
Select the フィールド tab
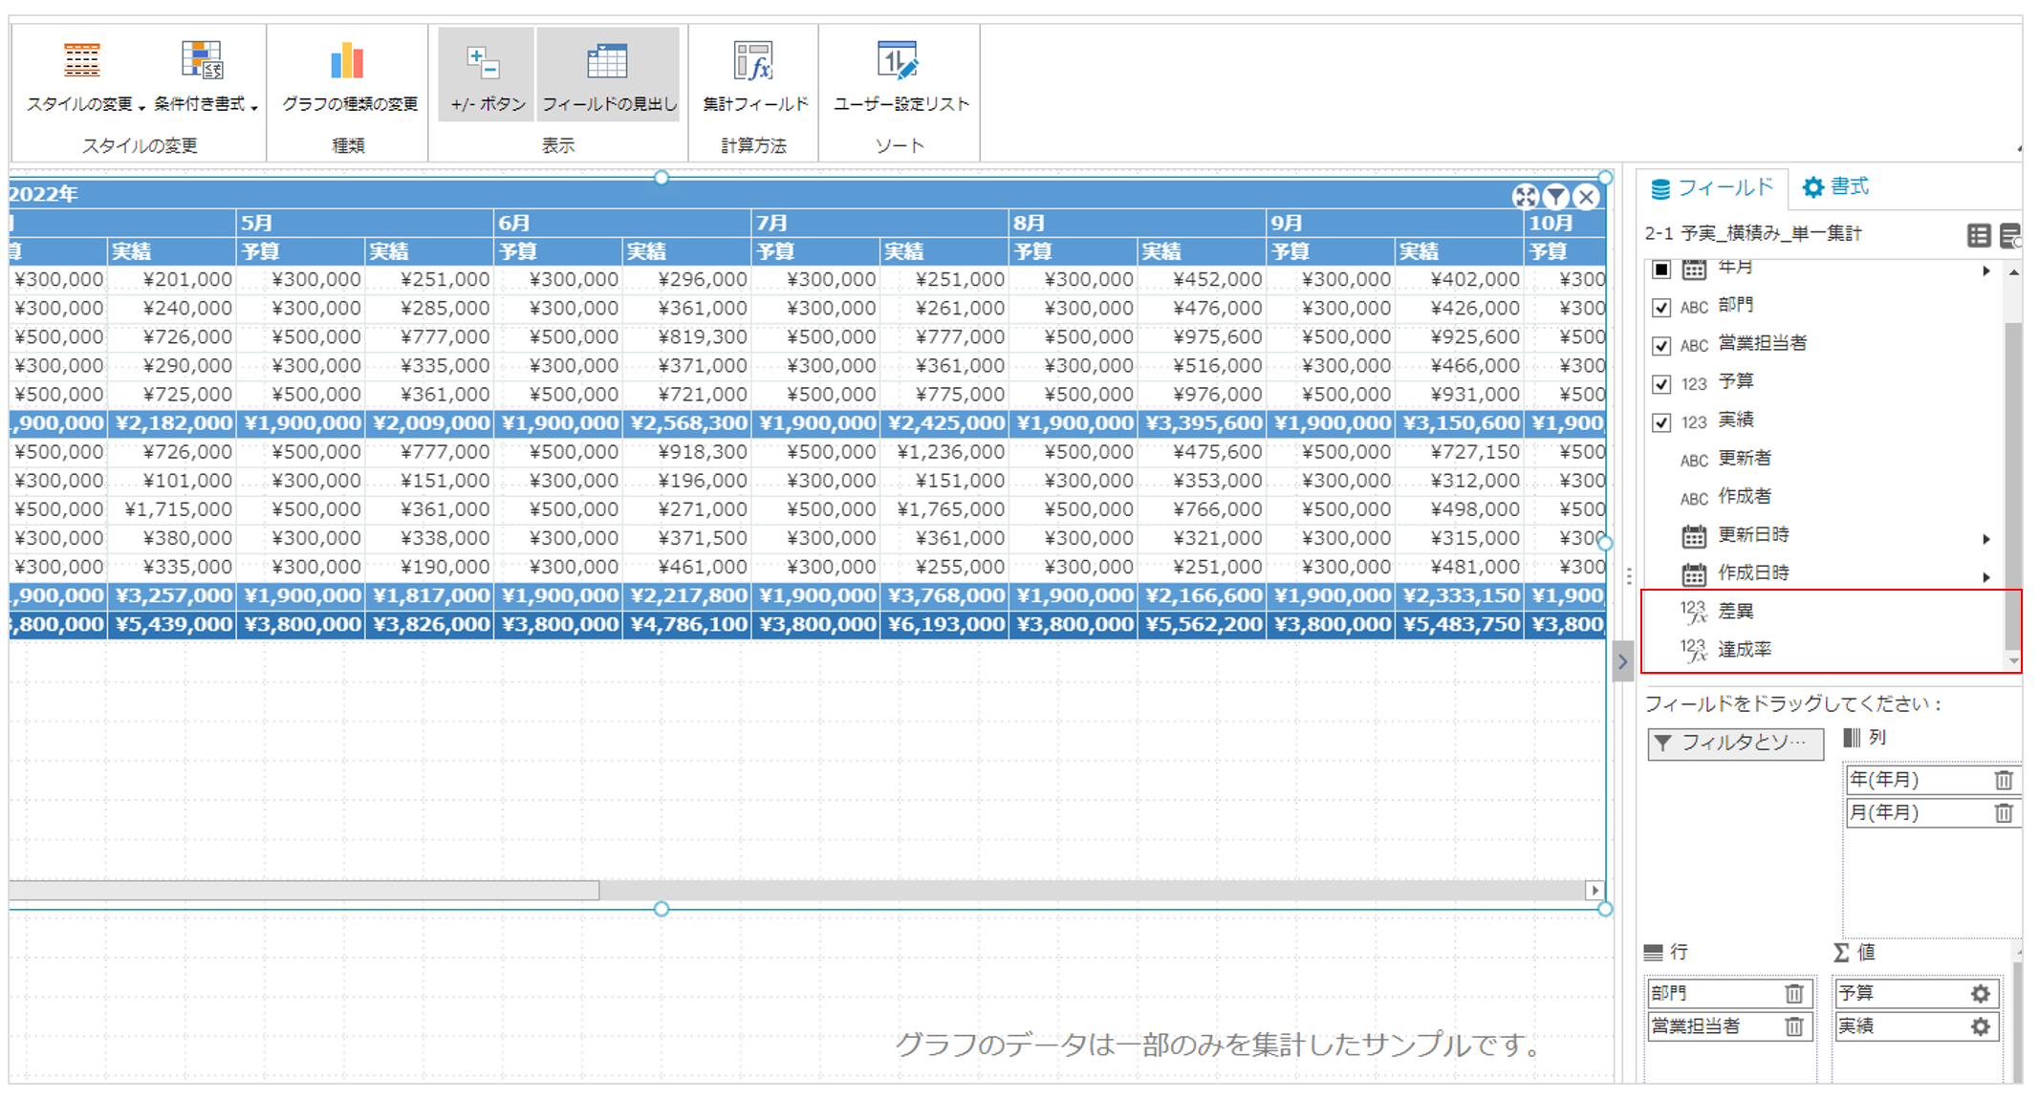1711,188
